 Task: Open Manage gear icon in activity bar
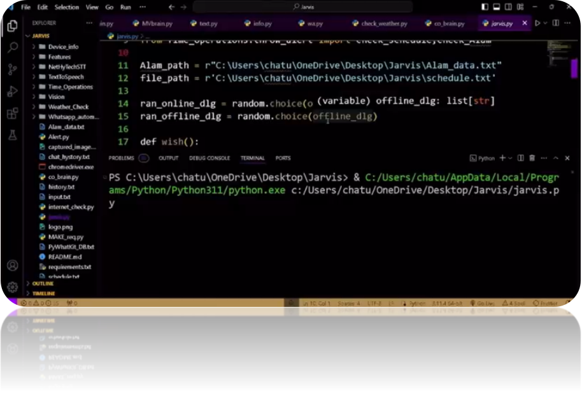(x=13, y=287)
